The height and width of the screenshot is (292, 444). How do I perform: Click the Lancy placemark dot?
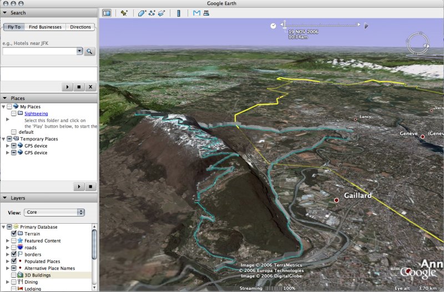point(355,119)
